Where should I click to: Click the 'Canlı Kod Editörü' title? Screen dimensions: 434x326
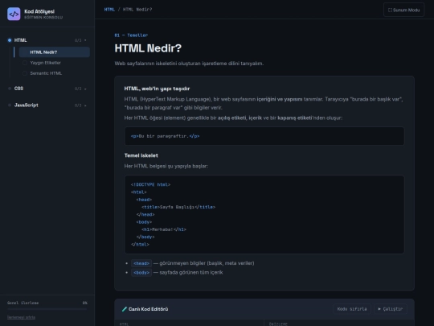coord(149,309)
